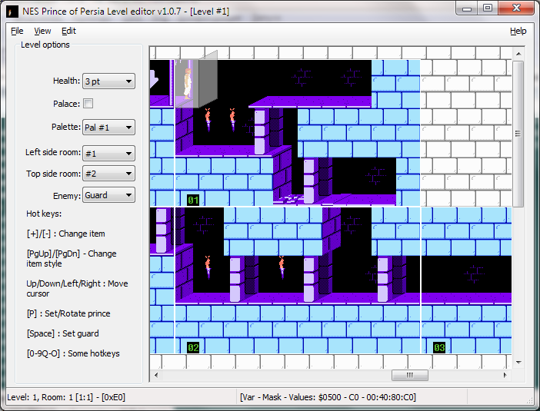This screenshot has width=540, height=411.
Task: Toggle the Palace checkbox
Action: pos(88,104)
